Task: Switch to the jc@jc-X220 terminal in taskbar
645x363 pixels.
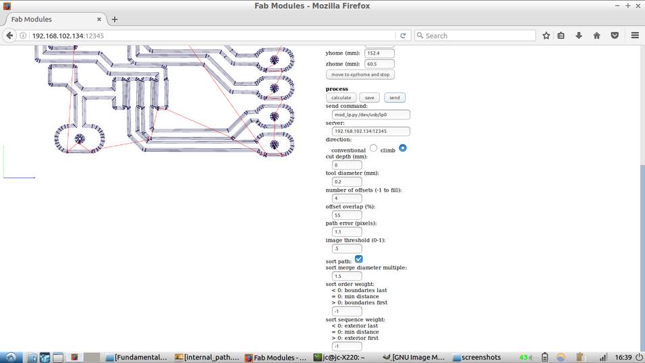Action: [339, 357]
